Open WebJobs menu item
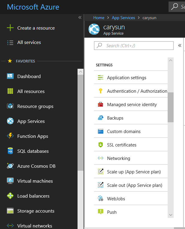185x229 pixels. coord(131,199)
